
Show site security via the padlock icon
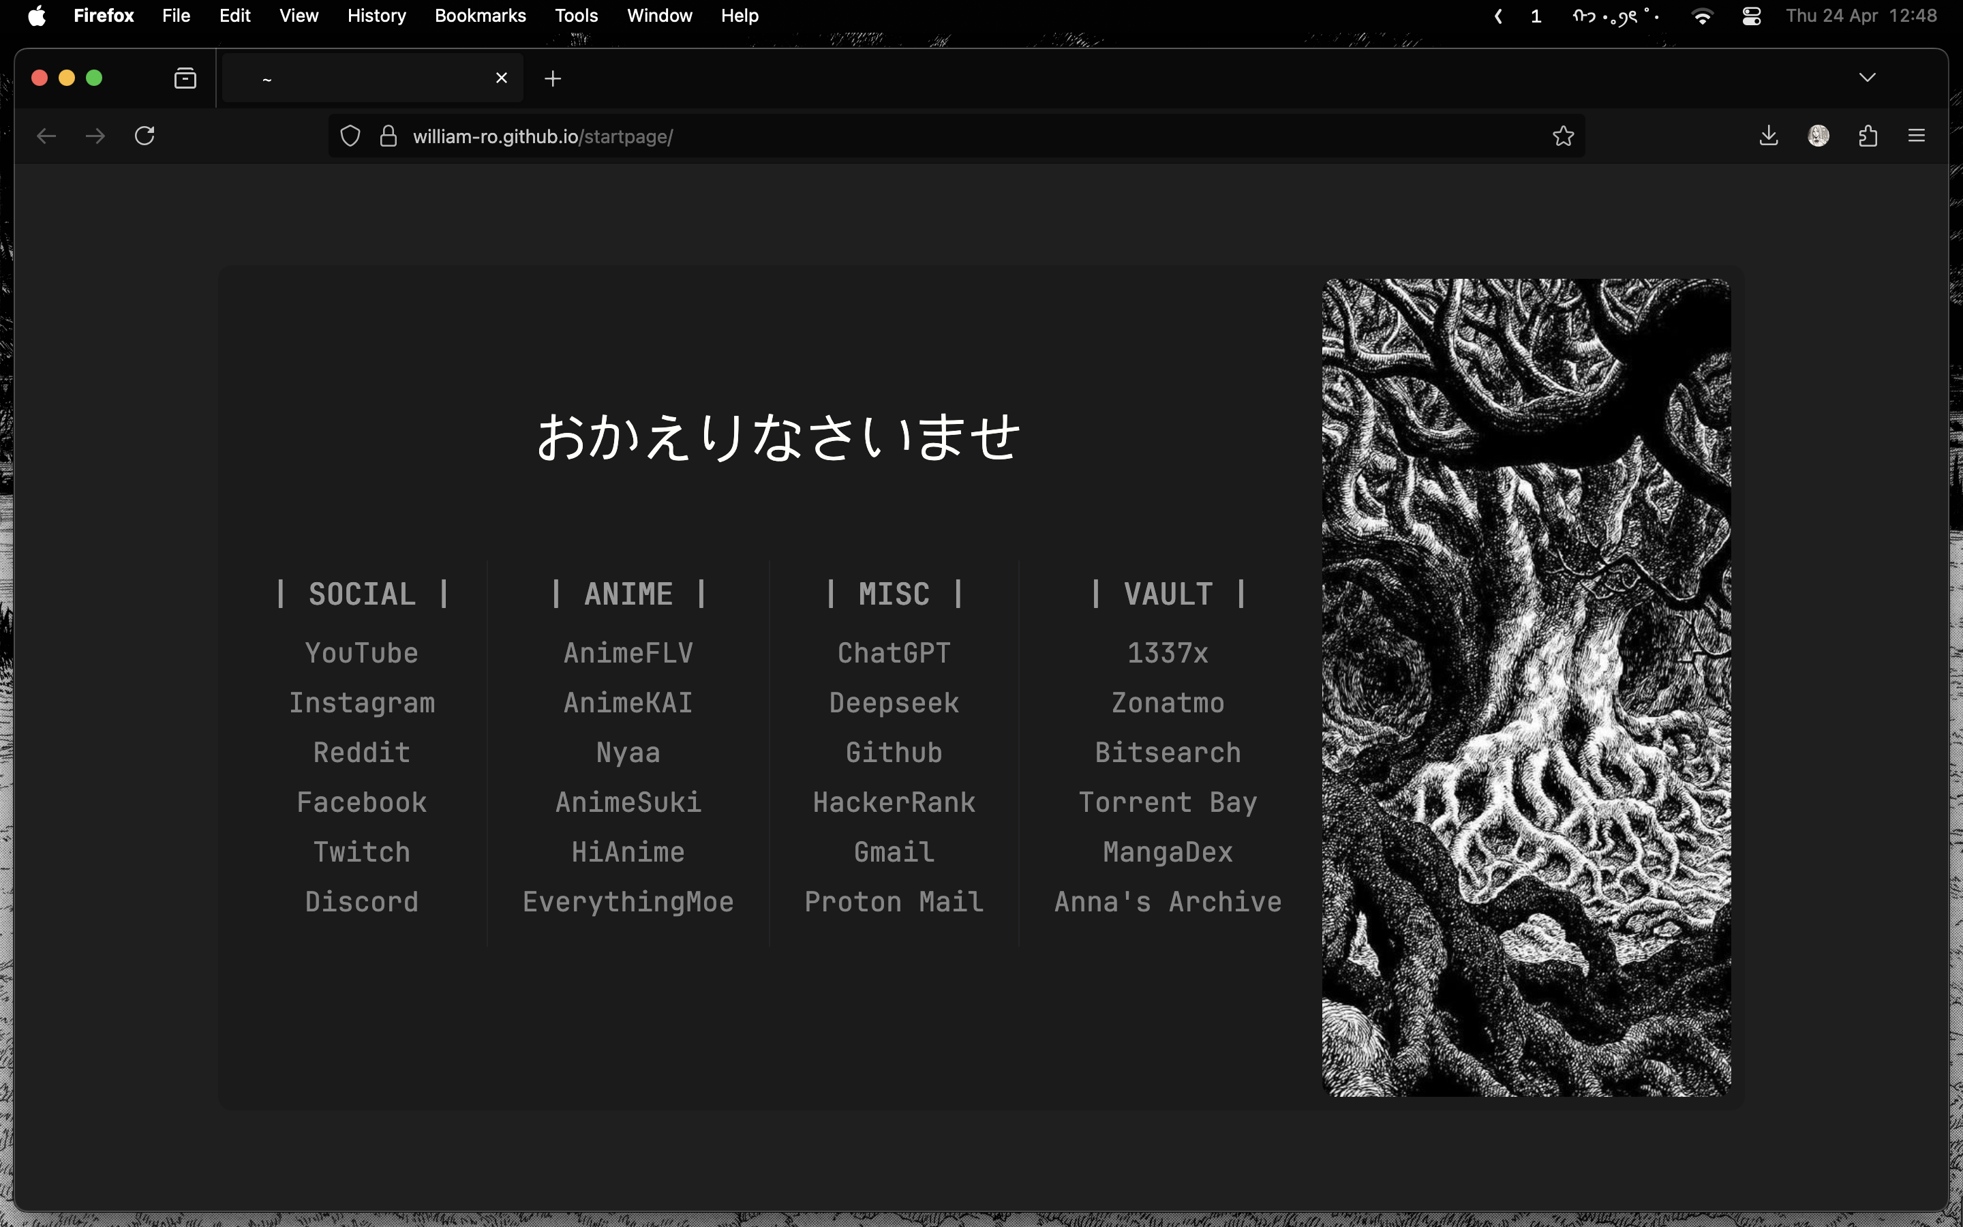pyautogui.click(x=389, y=136)
